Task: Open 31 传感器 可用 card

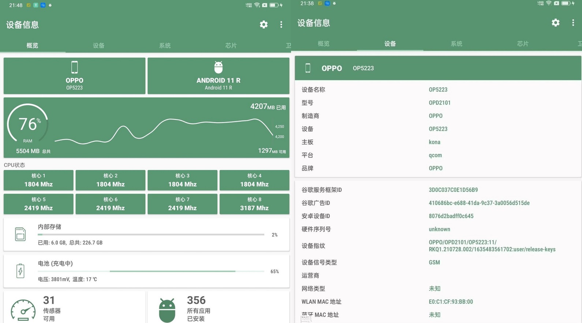Action: pyautogui.click(x=74, y=307)
